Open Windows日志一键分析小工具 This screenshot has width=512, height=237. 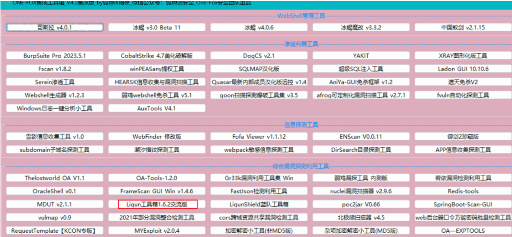tap(55, 108)
